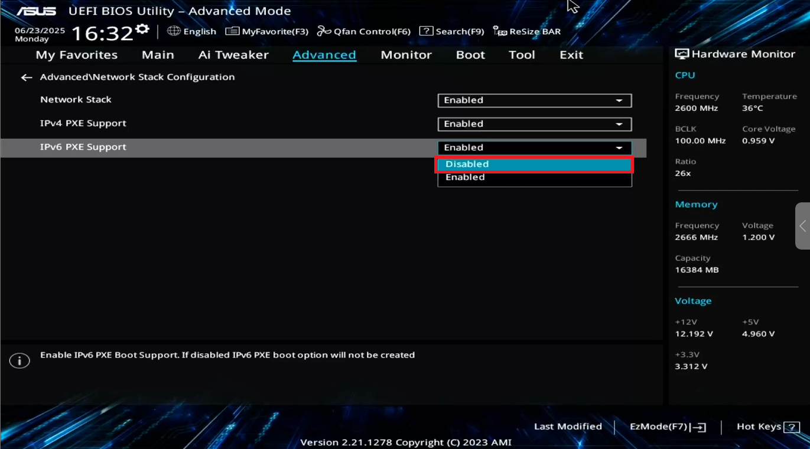
Task: Open the IPv4 PXE Support dropdown
Action: point(534,124)
